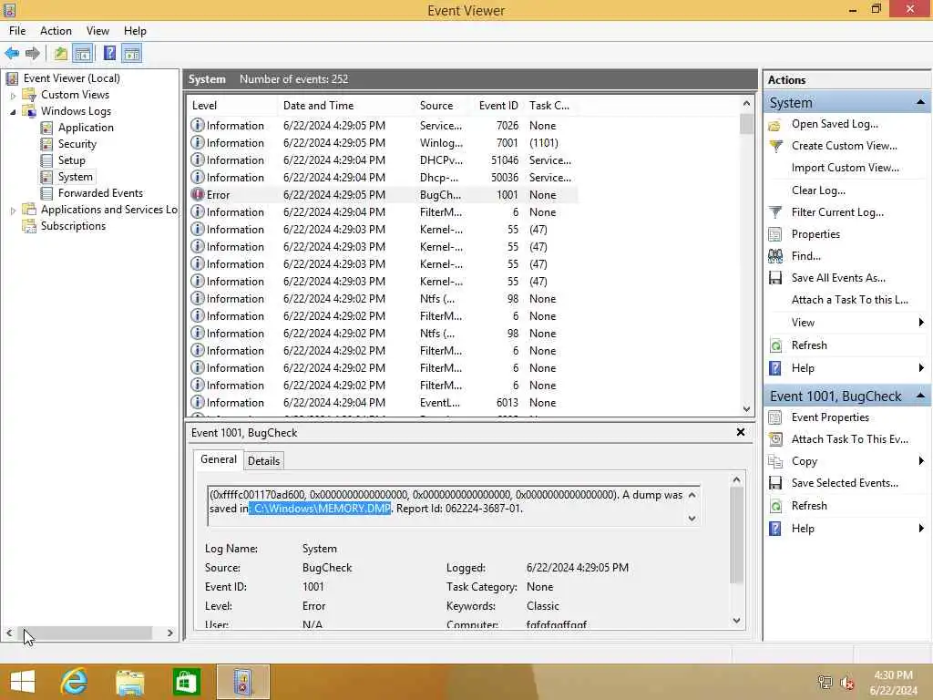Viewport: 933px width, 700px height.
Task: Open the Help submenu arrow under Event 1001
Action: click(921, 529)
